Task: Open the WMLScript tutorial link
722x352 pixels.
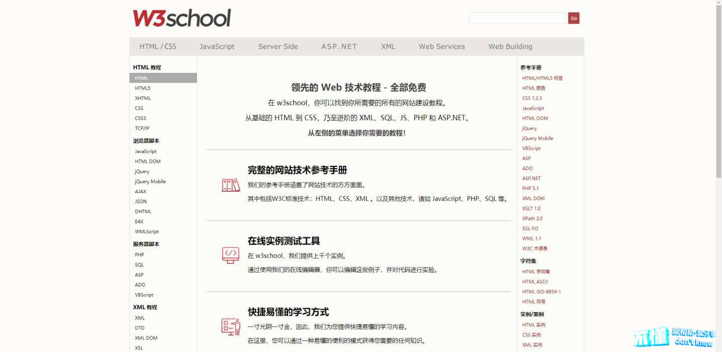Action: 147,232
